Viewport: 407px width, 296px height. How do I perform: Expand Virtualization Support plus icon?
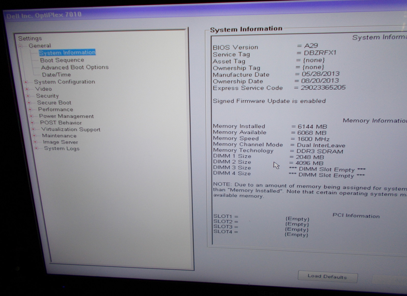(33, 129)
